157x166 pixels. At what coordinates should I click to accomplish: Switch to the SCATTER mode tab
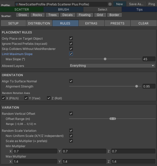point(22,10)
